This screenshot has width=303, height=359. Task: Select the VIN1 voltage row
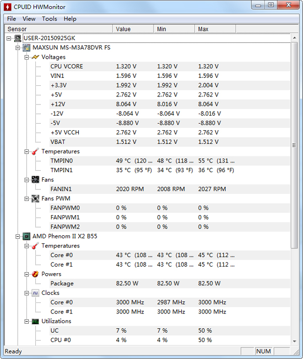coord(170,76)
